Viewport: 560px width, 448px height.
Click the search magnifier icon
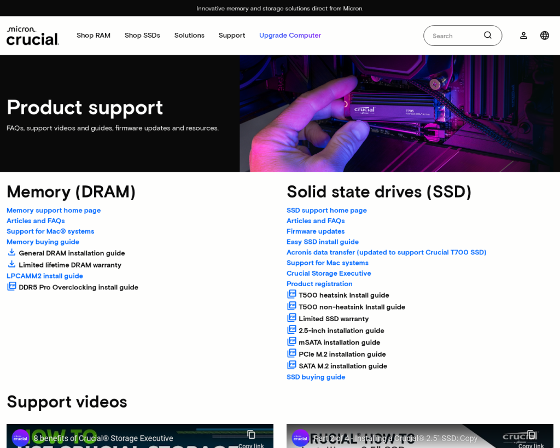(x=487, y=36)
